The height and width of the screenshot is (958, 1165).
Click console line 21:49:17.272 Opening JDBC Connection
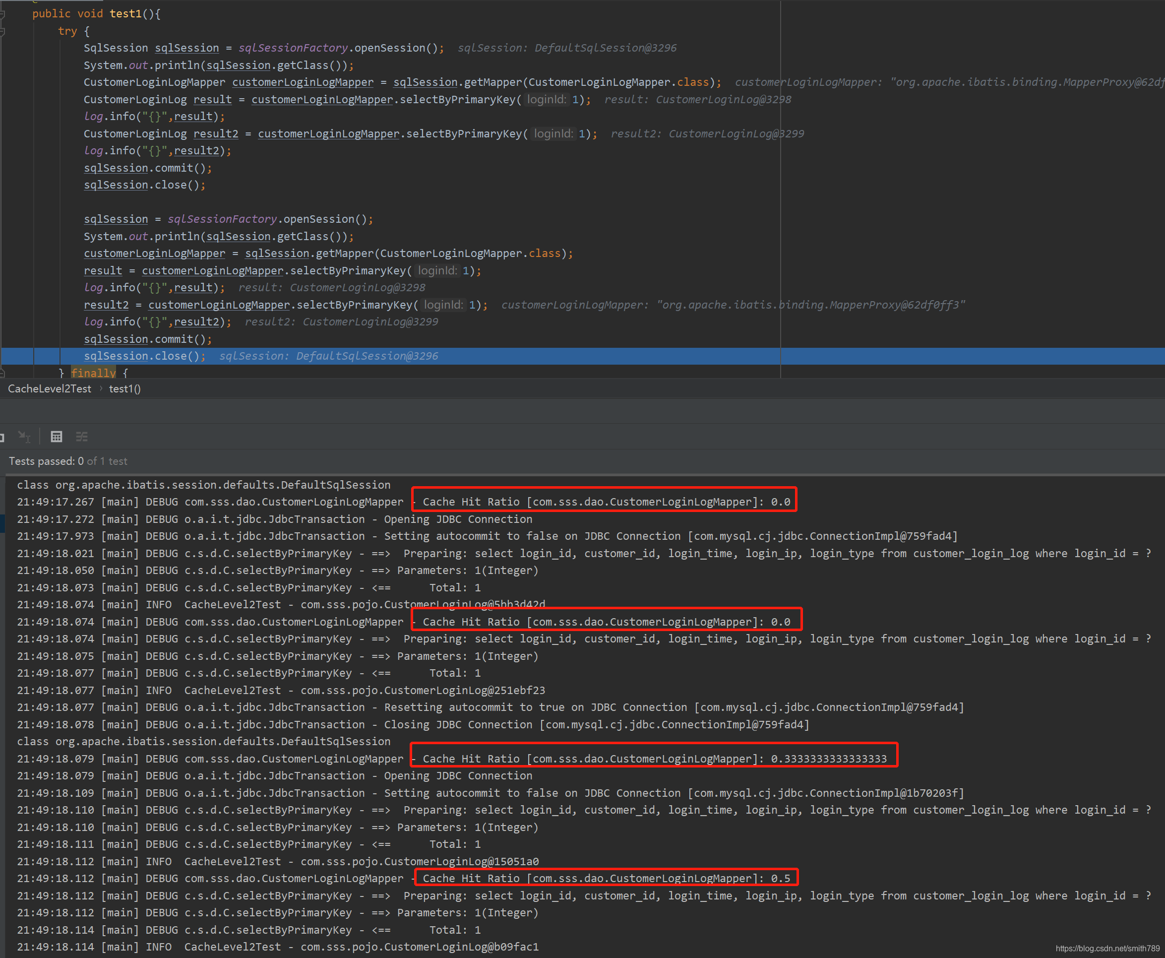pyautogui.click(x=275, y=519)
